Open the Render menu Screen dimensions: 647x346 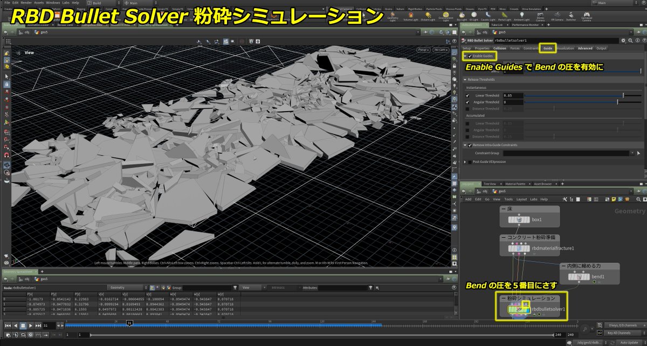pos(25,3)
